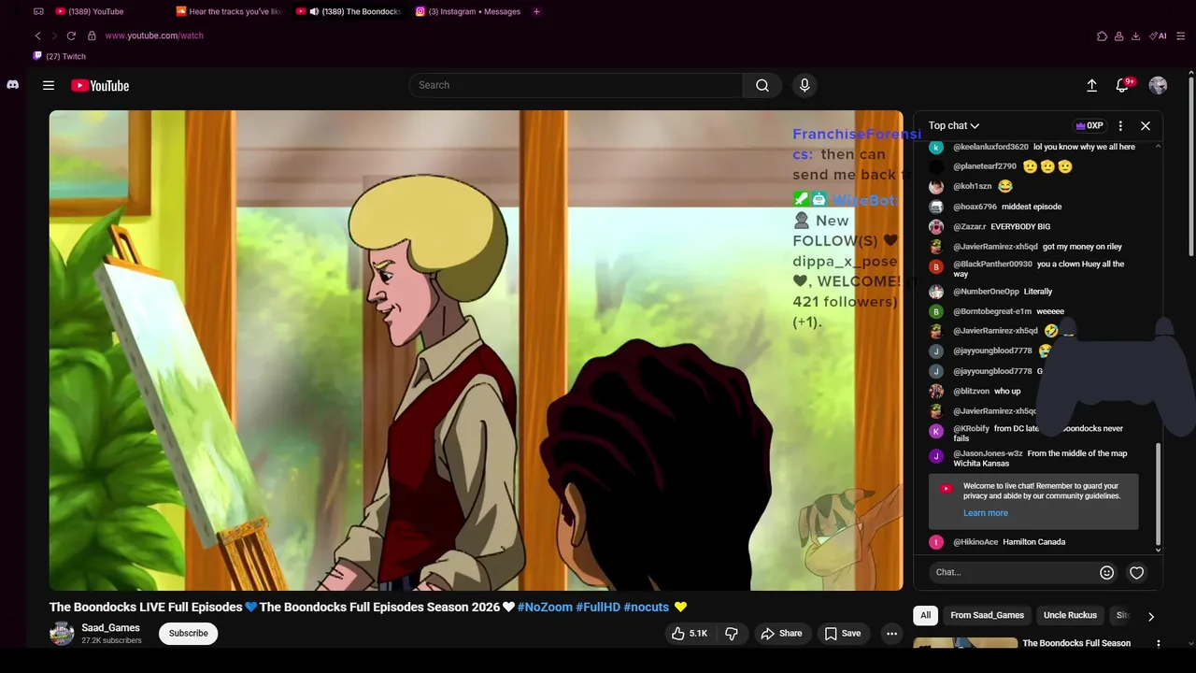Click @keelanluxford3620 chat username
Viewport: 1196px width, 673px height.
(x=990, y=147)
